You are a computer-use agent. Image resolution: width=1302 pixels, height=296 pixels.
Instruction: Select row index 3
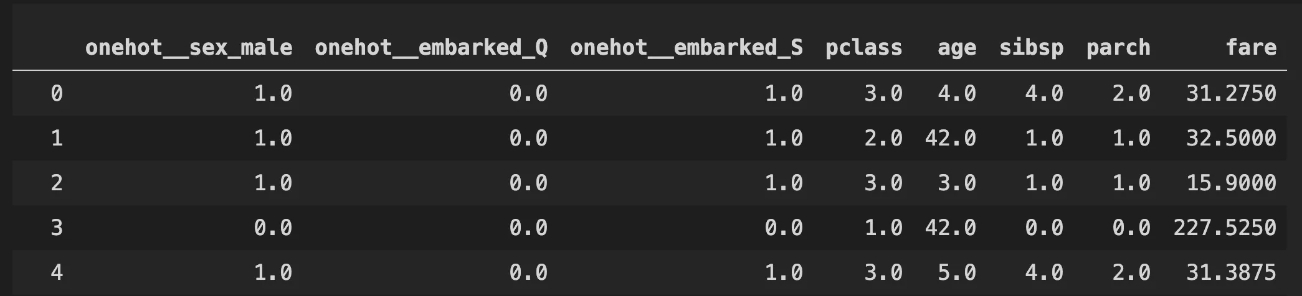pyautogui.click(x=57, y=228)
